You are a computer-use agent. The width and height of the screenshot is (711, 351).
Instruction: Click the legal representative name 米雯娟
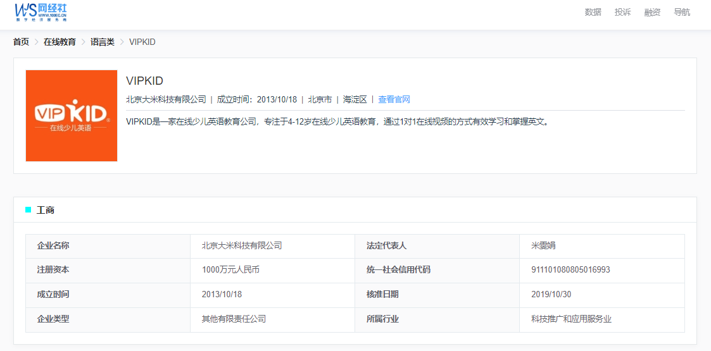(543, 245)
